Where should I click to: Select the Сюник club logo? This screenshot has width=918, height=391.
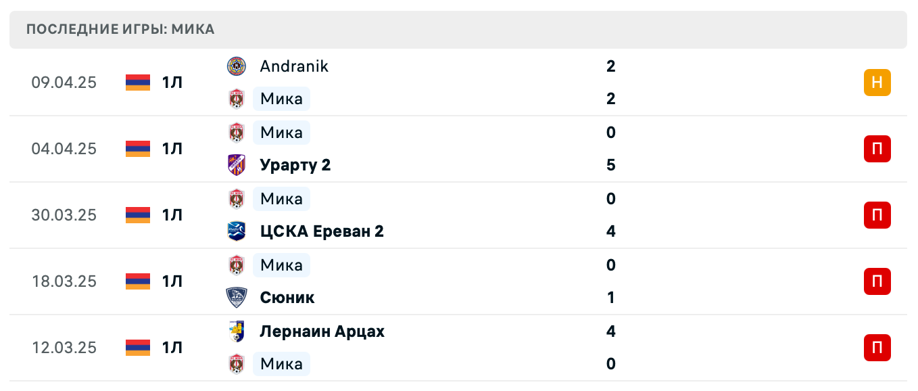tap(236, 298)
